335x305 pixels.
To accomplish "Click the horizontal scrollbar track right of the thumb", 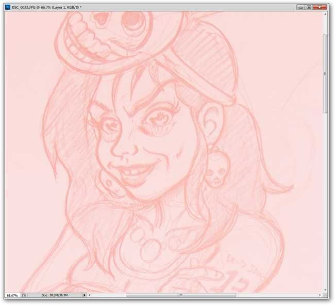I will tap(277, 295).
